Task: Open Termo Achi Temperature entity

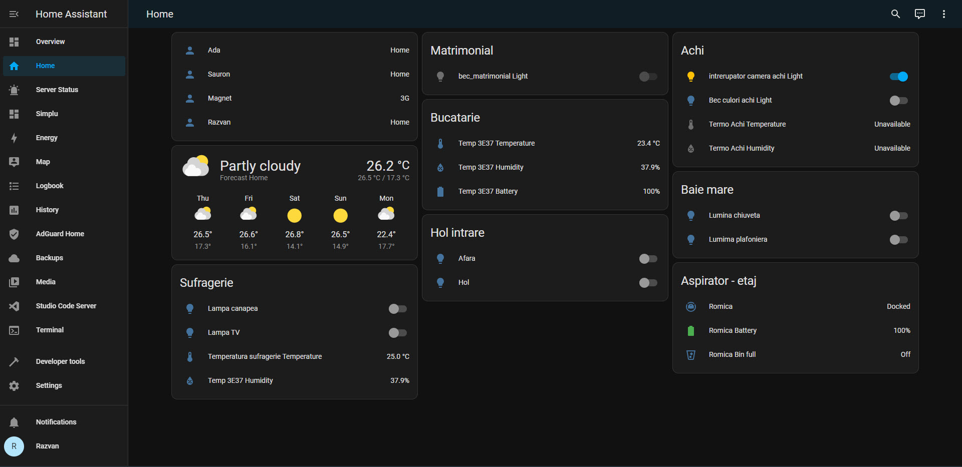Action: pos(796,124)
